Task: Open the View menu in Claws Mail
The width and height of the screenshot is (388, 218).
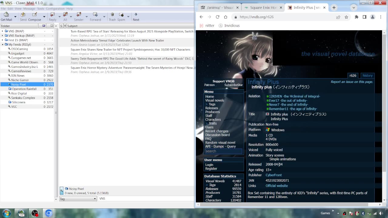Action: coord(18,8)
